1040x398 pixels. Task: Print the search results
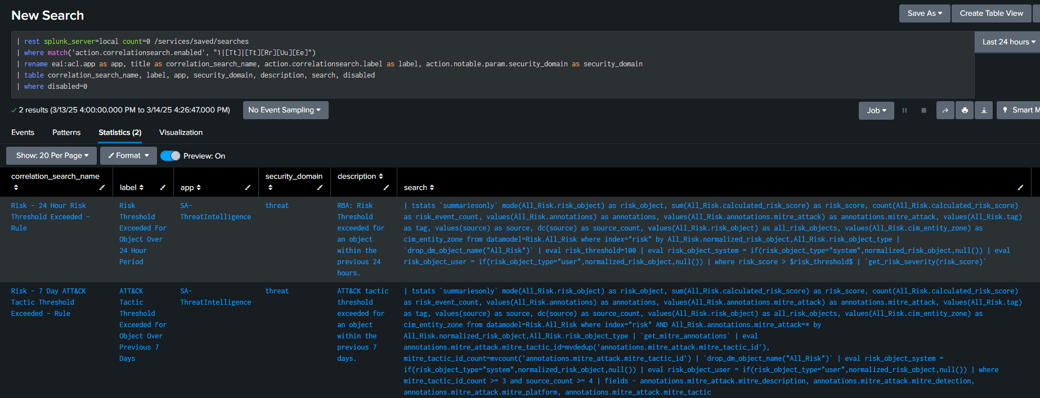coord(965,111)
